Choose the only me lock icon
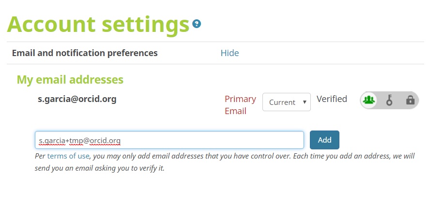This screenshot has height=204, width=428. click(x=410, y=100)
